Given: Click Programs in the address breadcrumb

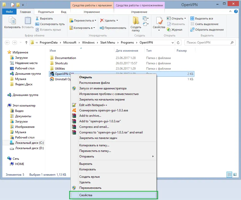Looking at the screenshot, I should [x=127, y=43].
